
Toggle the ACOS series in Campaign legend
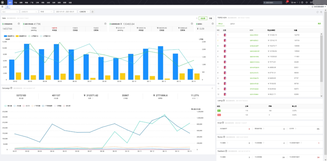pyautogui.click(x=27, y=106)
